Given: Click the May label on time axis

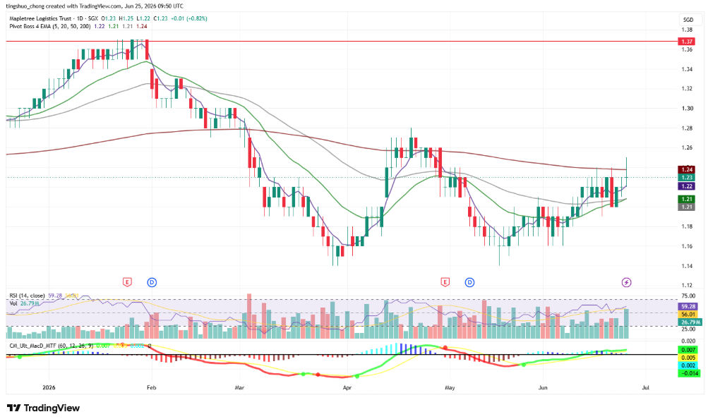Looking at the screenshot, I should (x=449, y=387).
